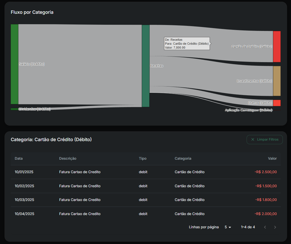Click the Valor column header

[x=272, y=159]
